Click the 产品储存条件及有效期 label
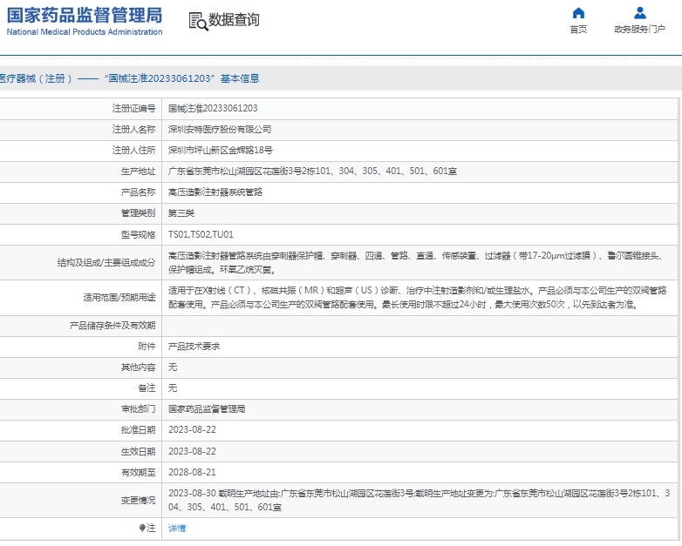This screenshot has width=682, height=546. click(113, 326)
